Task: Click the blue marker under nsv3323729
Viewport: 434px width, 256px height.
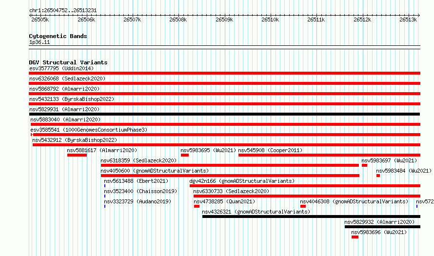Action: click(x=105, y=206)
